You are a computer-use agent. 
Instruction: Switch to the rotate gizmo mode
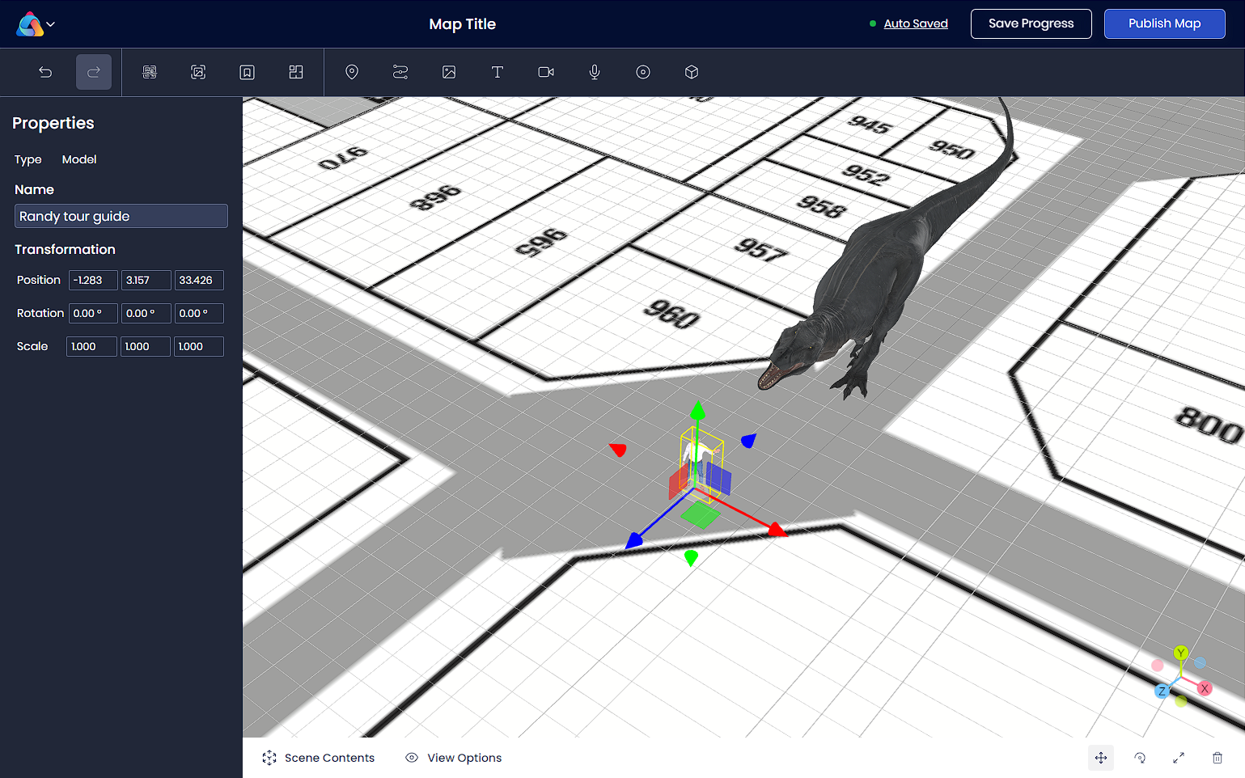pyautogui.click(x=1140, y=758)
